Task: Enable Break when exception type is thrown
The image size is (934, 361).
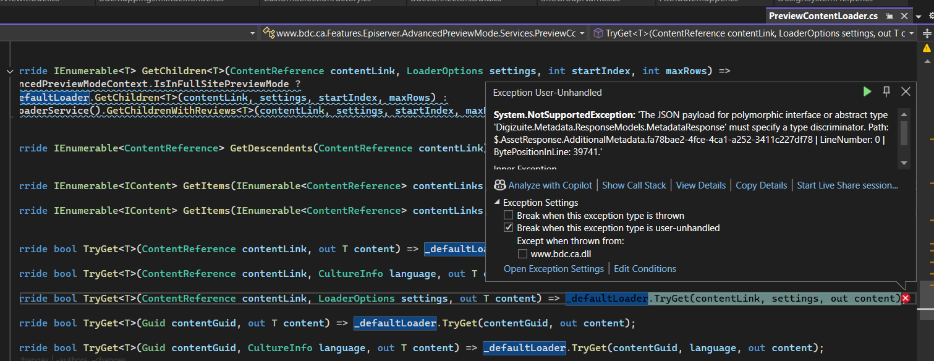Action: 508,216
